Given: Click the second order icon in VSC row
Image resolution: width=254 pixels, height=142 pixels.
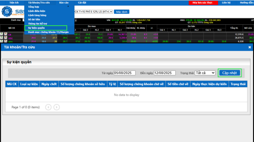Looking at the screenshot, I should coord(6,38).
